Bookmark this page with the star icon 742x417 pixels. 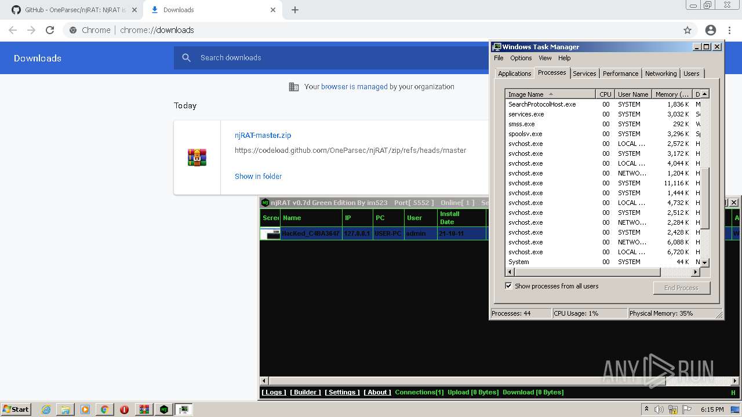click(x=688, y=30)
